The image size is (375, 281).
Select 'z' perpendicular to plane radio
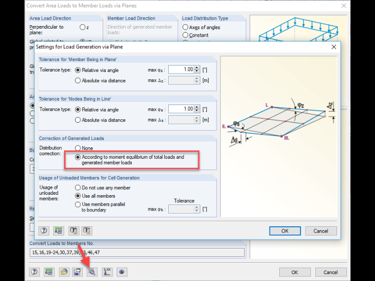coord(82,27)
